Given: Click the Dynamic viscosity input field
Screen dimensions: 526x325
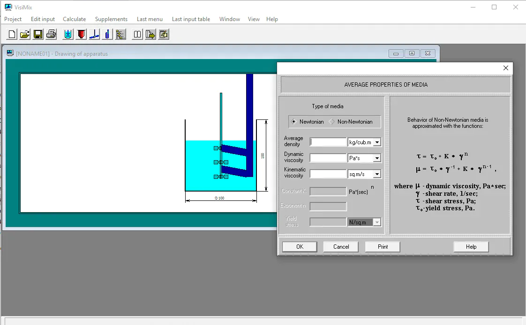Looking at the screenshot, I should [328, 158].
